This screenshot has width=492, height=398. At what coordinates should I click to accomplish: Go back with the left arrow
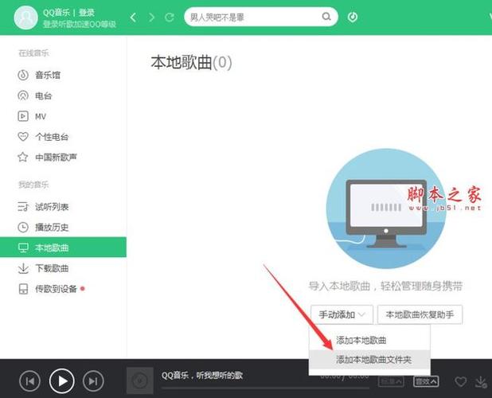pyautogui.click(x=134, y=18)
